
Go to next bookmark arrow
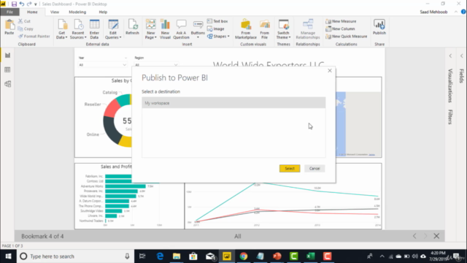click(425, 236)
